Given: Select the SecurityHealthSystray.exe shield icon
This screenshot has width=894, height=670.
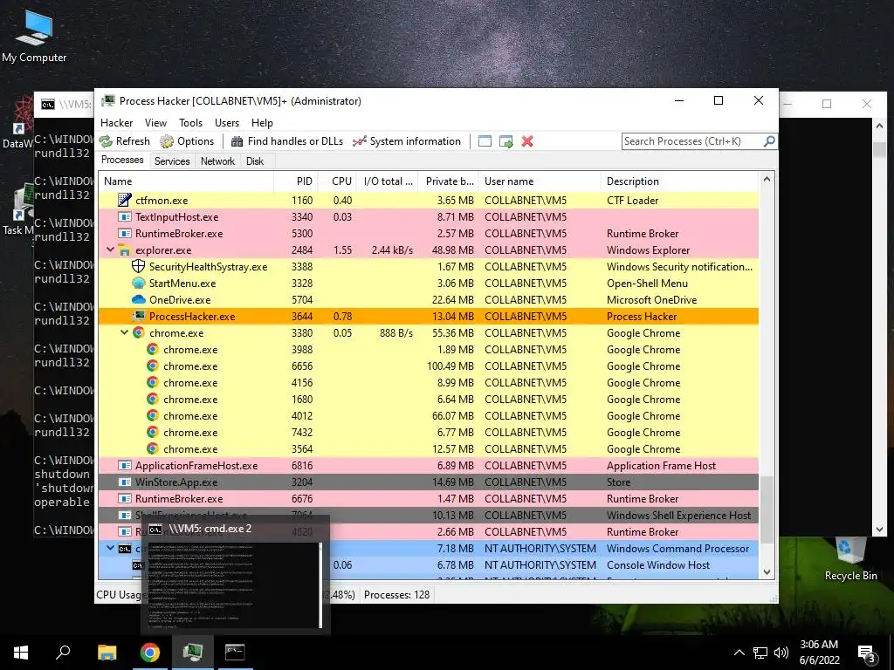Looking at the screenshot, I should [x=138, y=266].
